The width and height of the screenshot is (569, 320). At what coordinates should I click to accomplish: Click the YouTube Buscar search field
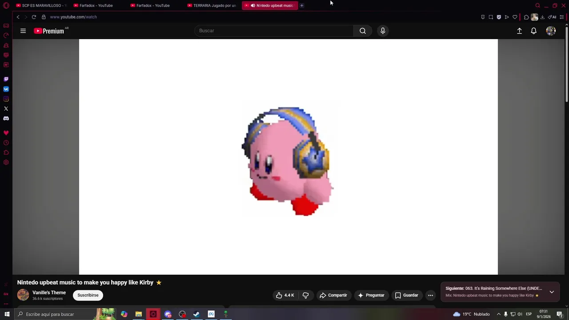274,31
